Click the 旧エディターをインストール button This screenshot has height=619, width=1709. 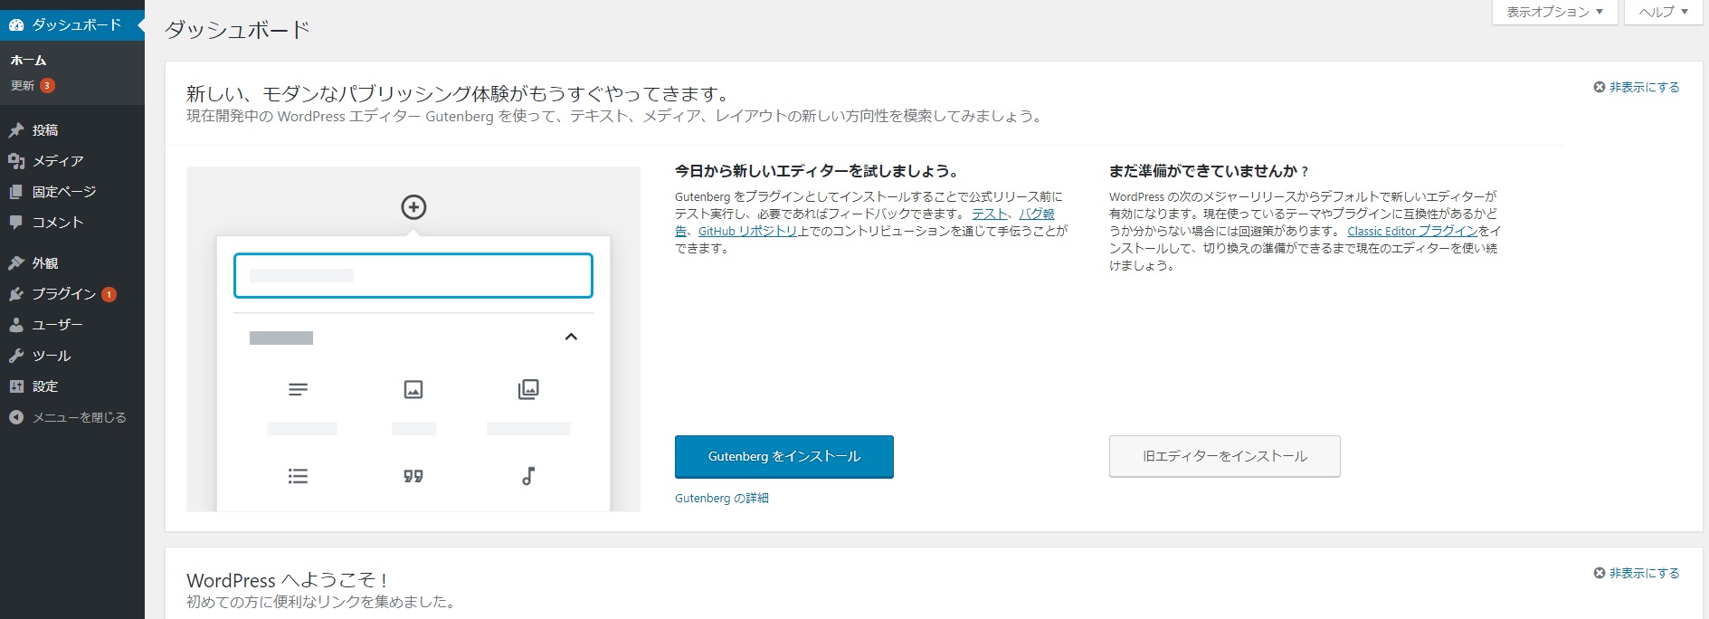click(x=1225, y=457)
